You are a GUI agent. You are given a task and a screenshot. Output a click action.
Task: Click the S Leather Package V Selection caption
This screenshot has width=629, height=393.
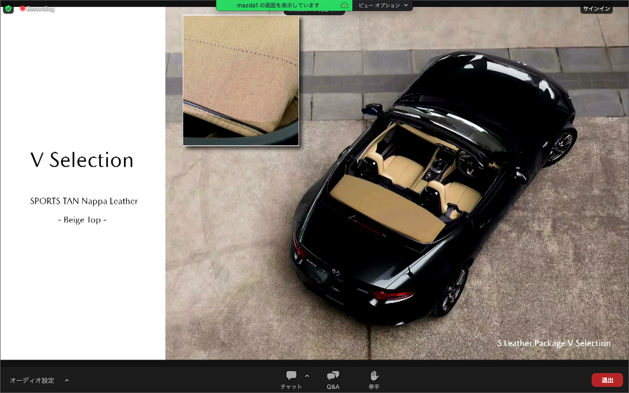554,343
